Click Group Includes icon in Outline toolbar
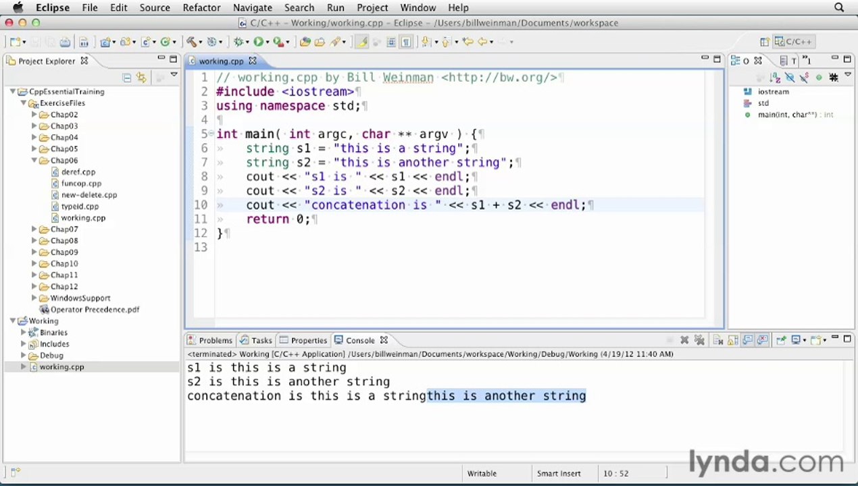 833,77
